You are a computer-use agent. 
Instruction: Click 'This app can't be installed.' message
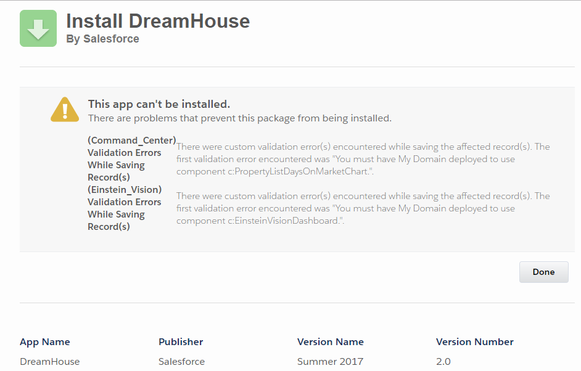[159, 104]
